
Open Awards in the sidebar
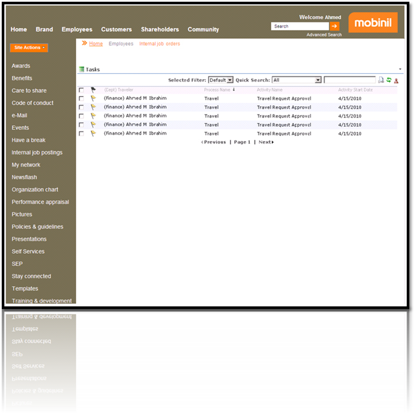click(x=21, y=66)
